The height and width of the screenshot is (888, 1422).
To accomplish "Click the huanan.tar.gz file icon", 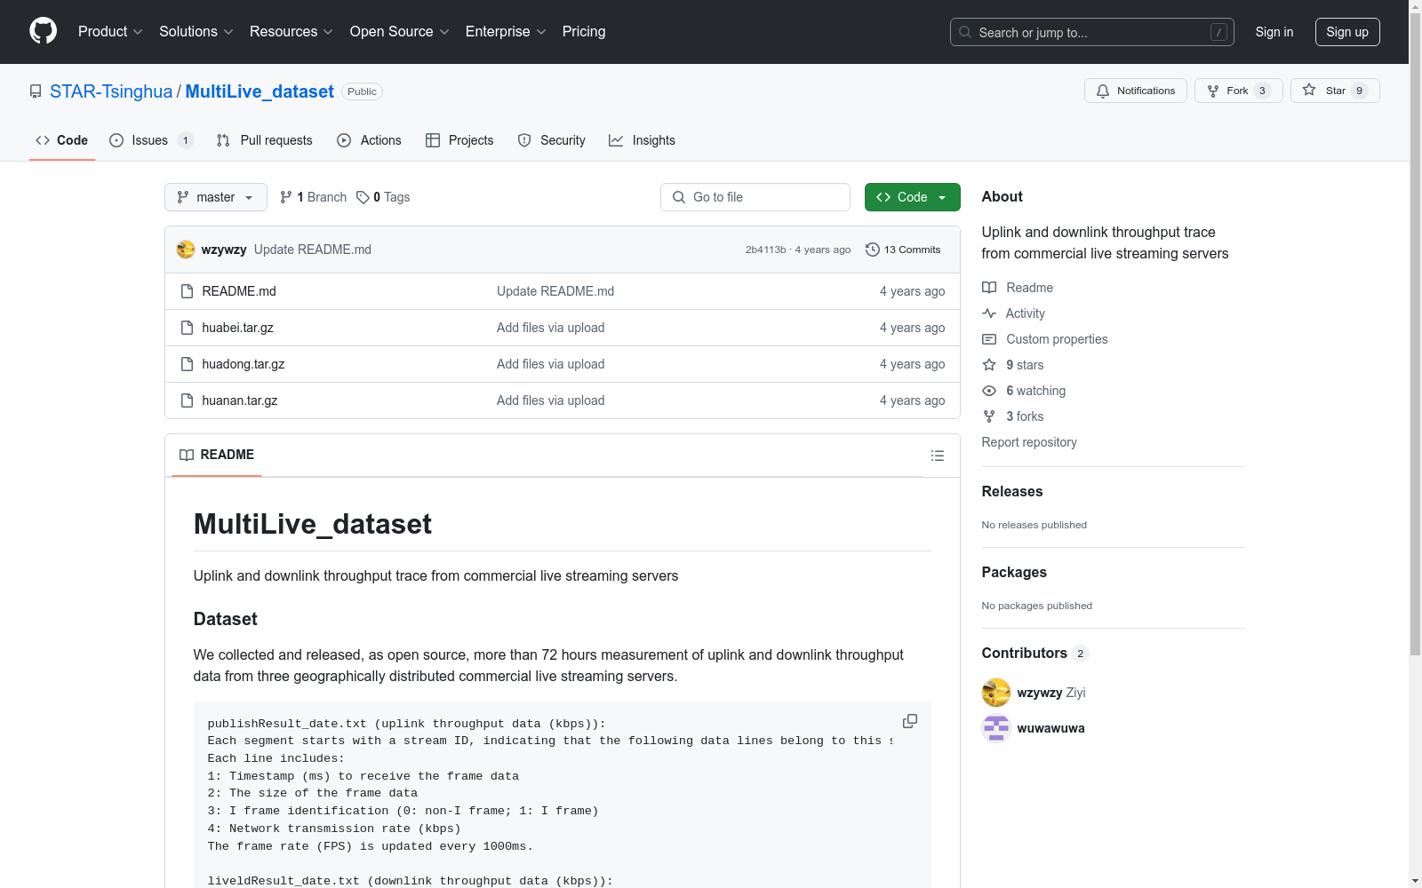I will click(187, 400).
